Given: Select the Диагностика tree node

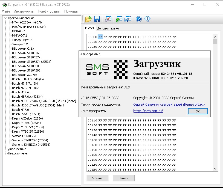Looking at the screenshot, I should point(17,149).
